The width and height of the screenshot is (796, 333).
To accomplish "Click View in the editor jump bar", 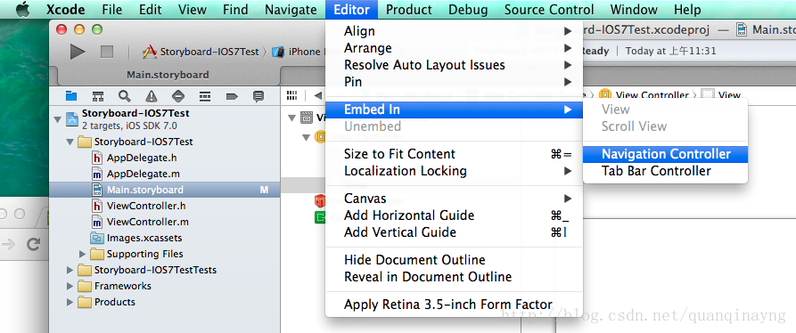I will point(729,94).
